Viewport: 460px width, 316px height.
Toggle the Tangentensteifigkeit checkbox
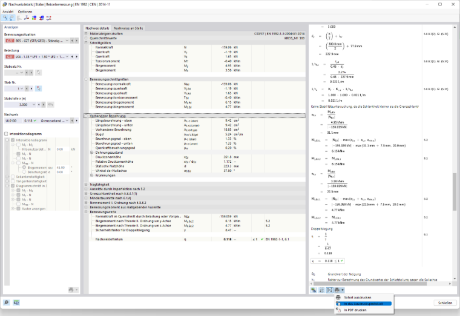click(x=13, y=182)
